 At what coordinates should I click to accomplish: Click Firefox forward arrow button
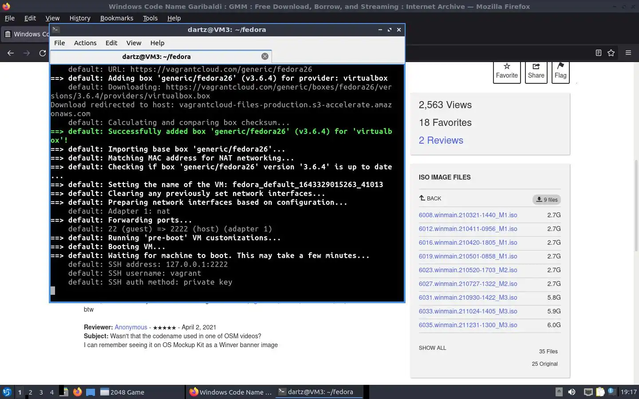pos(27,53)
